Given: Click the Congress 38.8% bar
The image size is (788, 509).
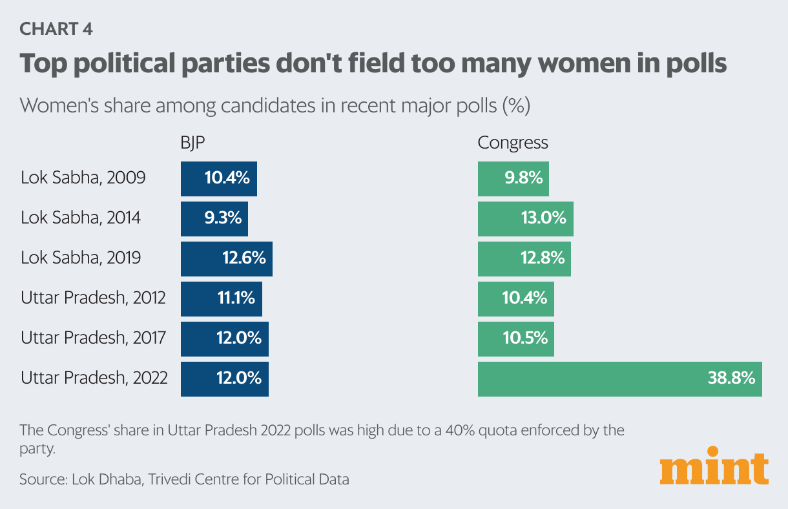Looking at the screenshot, I should [619, 379].
